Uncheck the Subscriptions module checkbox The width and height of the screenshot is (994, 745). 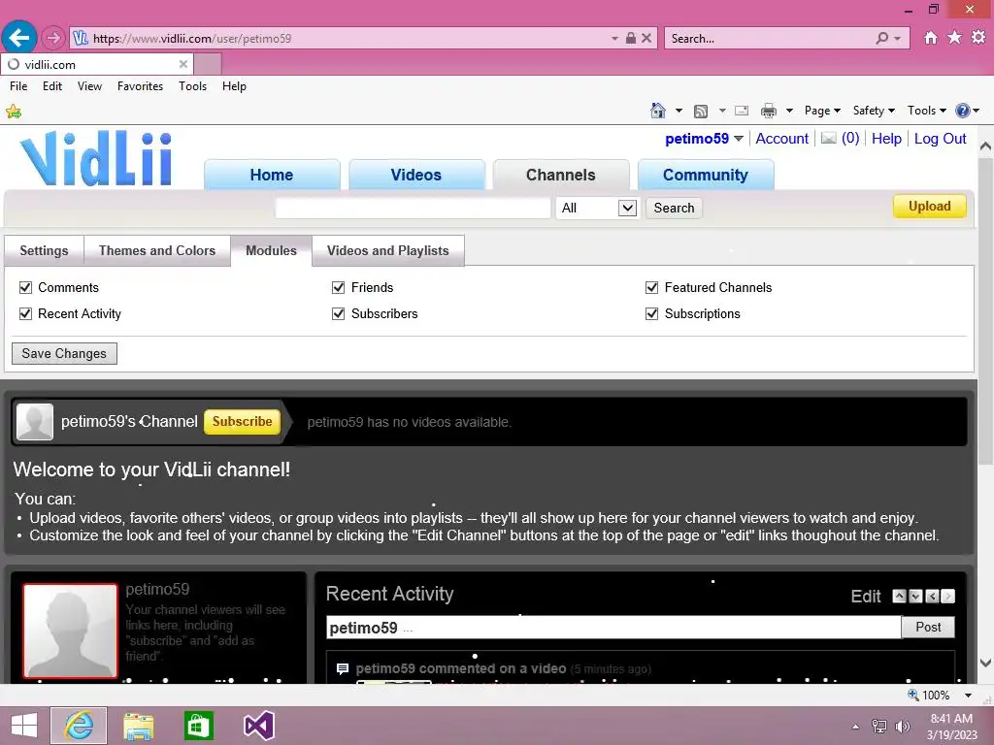[651, 313]
